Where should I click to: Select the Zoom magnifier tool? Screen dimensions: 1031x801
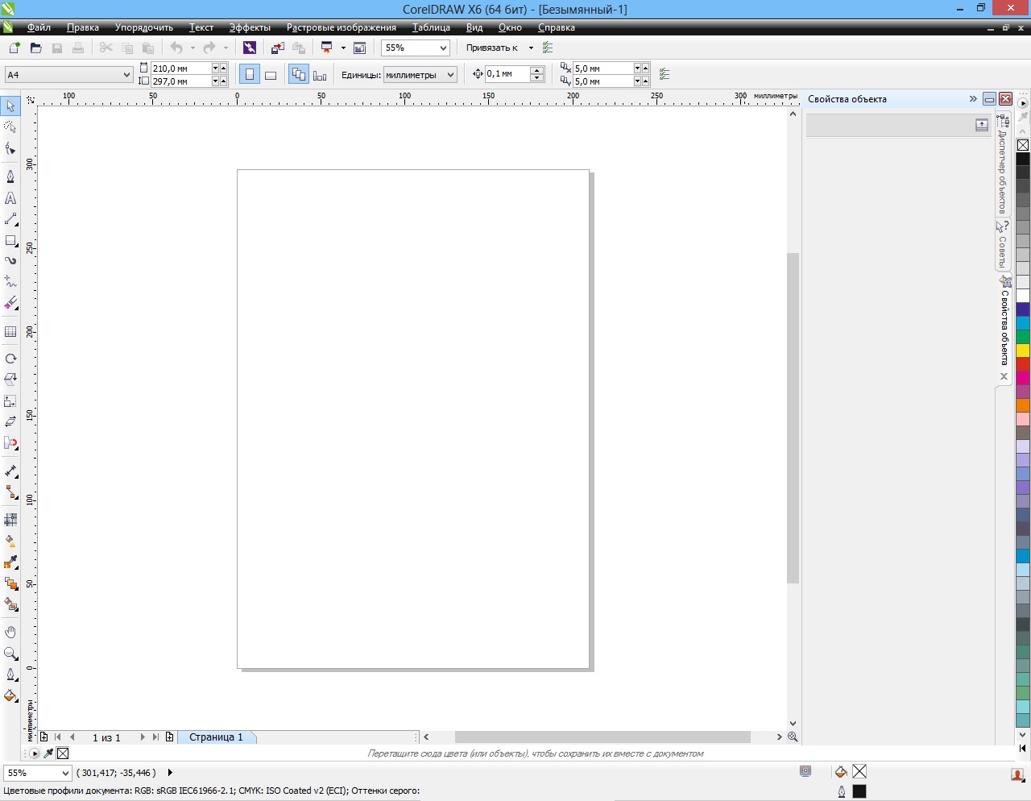pyautogui.click(x=10, y=654)
